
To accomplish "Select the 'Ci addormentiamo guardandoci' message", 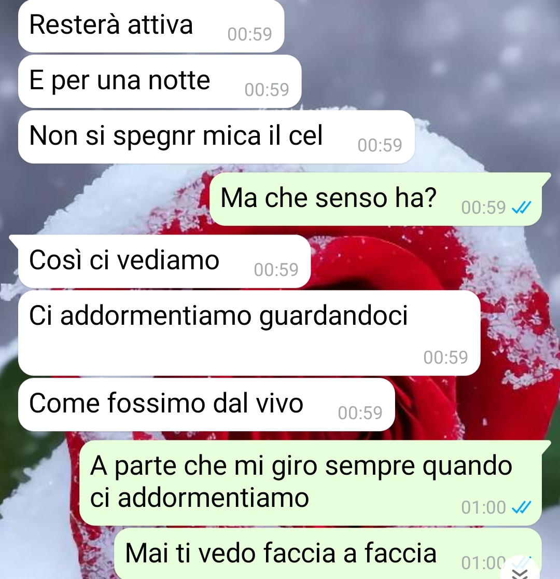I will [x=249, y=333].
